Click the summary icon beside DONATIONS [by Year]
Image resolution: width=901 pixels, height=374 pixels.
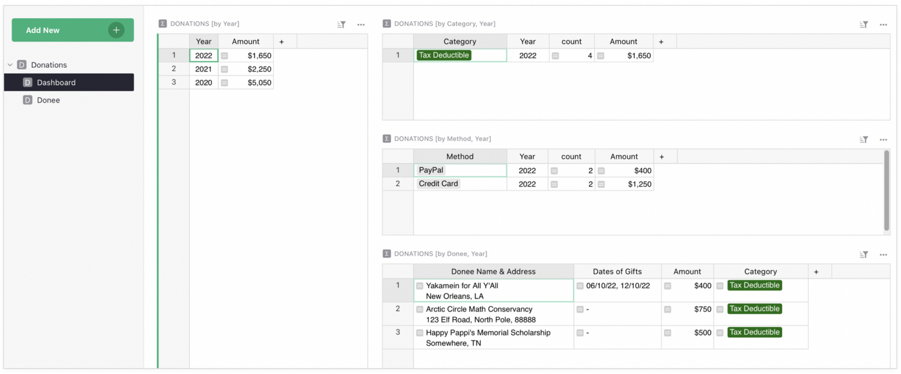pyautogui.click(x=163, y=24)
